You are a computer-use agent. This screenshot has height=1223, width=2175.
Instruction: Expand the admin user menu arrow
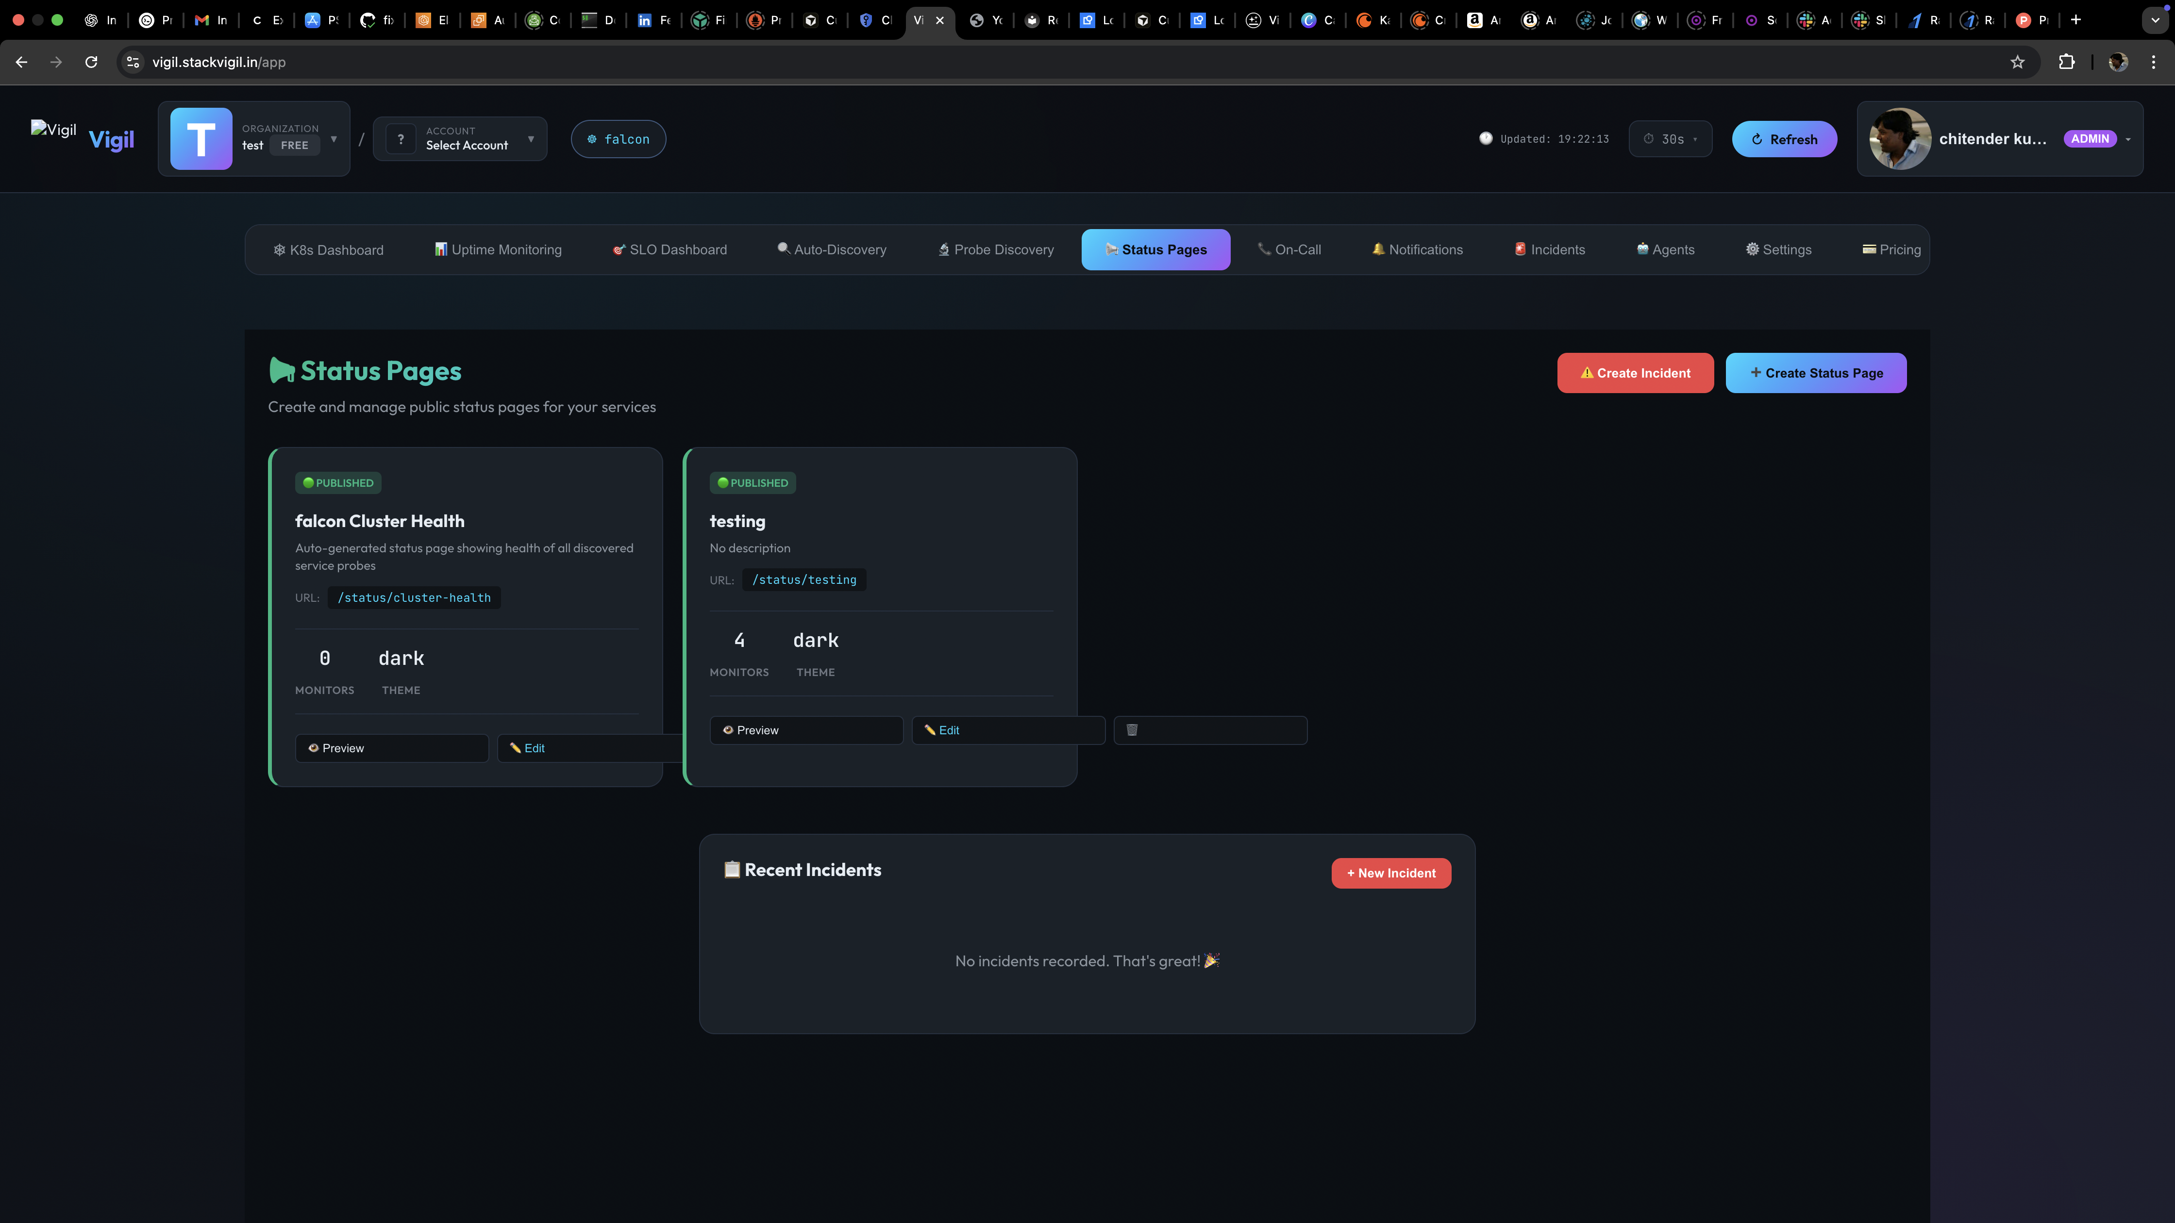[x=2128, y=139]
